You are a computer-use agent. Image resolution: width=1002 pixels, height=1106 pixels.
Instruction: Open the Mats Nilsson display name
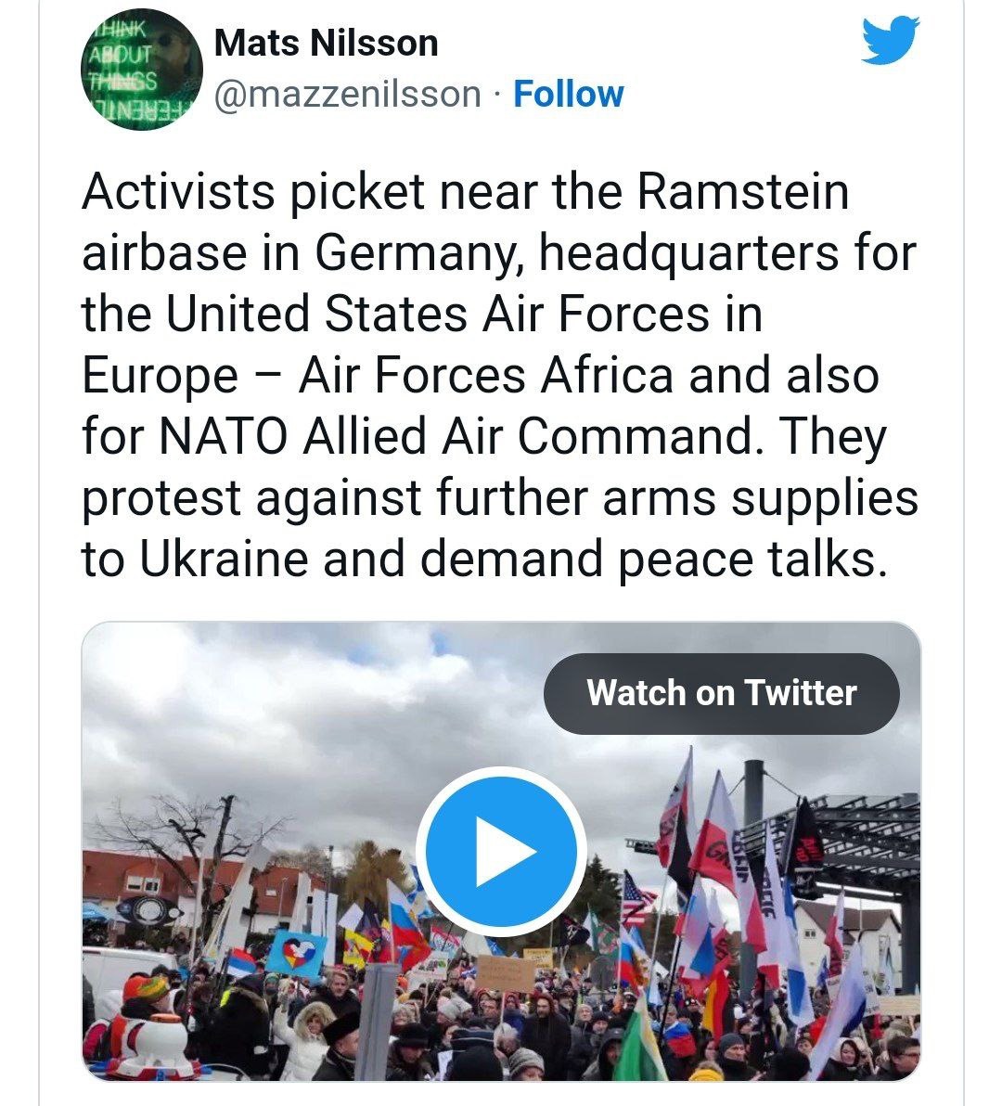tap(326, 44)
